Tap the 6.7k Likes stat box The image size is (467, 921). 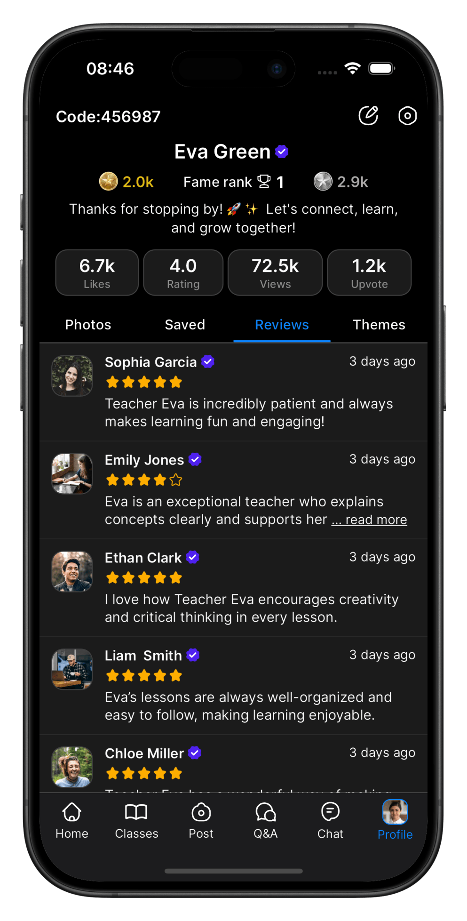(97, 272)
